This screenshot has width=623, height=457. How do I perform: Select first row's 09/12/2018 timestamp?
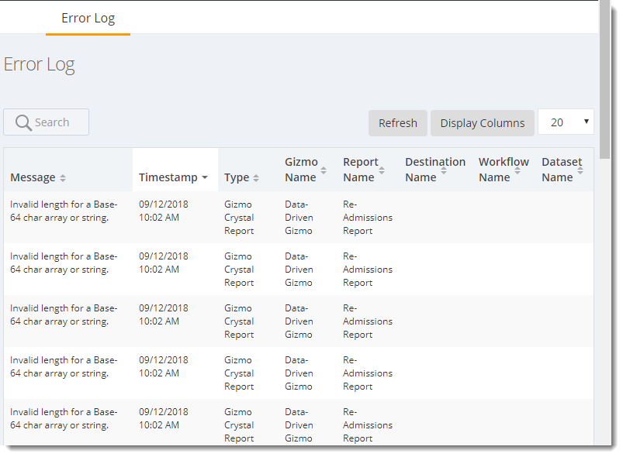(163, 211)
